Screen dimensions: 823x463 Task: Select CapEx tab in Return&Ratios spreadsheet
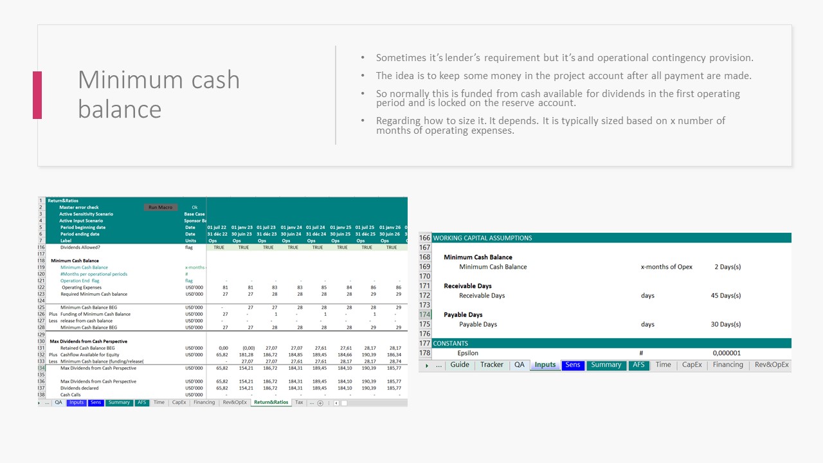click(x=179, y=403)
